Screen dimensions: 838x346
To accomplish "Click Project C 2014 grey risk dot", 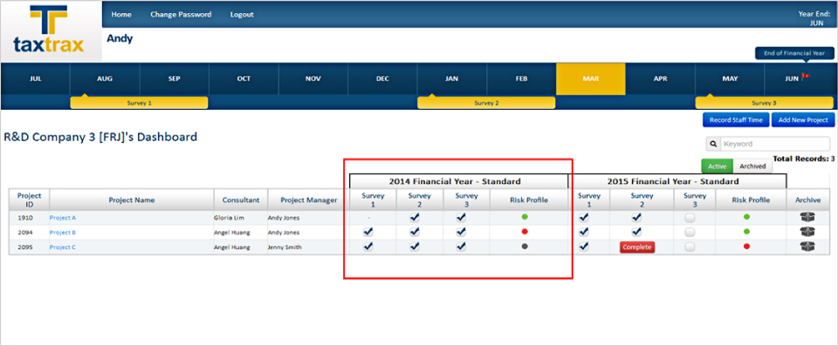I will pos(525,246).
